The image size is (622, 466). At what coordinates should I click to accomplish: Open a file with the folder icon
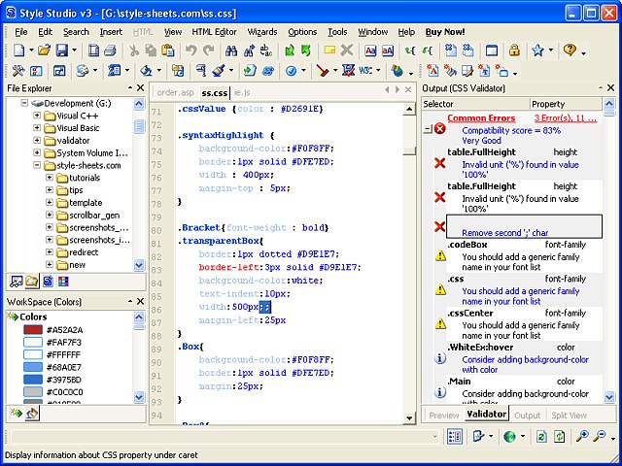coord(45,50)
